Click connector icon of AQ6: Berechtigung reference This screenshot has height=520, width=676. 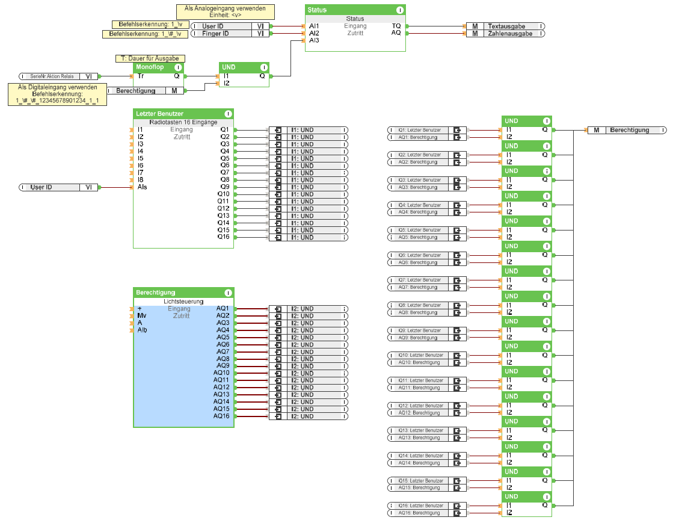point(458,262)
